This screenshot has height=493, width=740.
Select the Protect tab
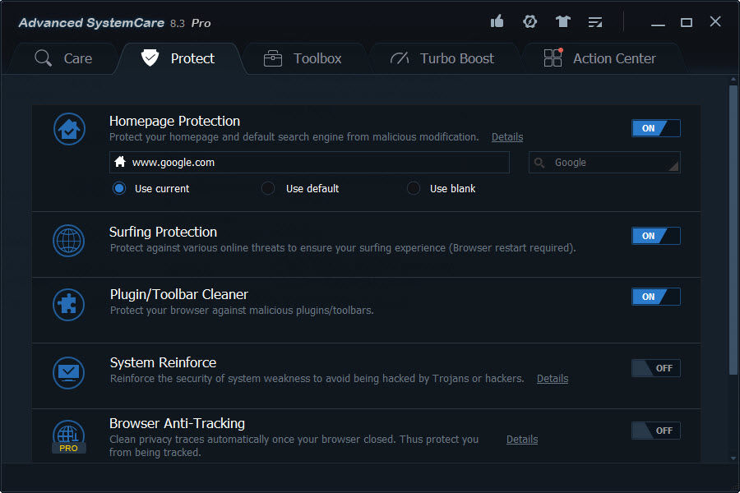(179, 58)
